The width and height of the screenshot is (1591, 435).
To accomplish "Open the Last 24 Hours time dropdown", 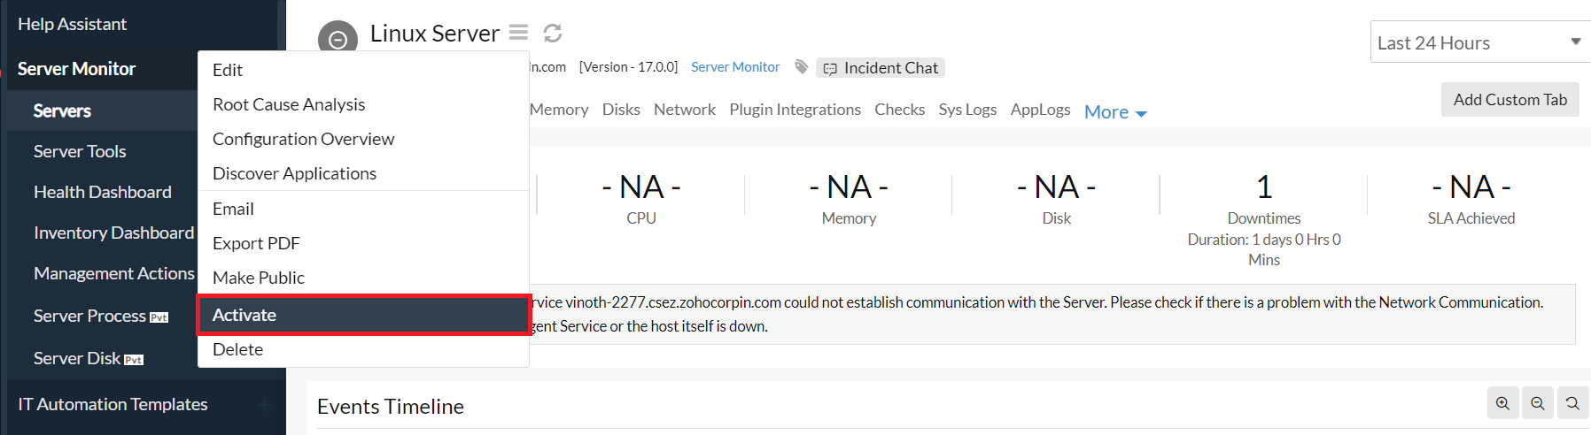I will pos(1479,42).
